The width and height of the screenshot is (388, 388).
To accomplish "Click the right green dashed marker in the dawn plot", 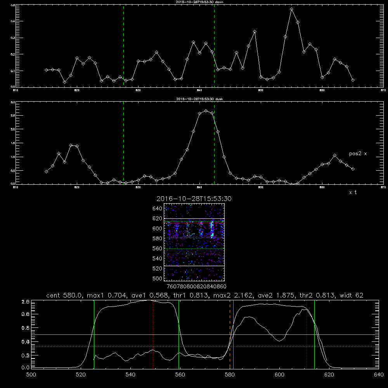I will click(x=214, y=46).
